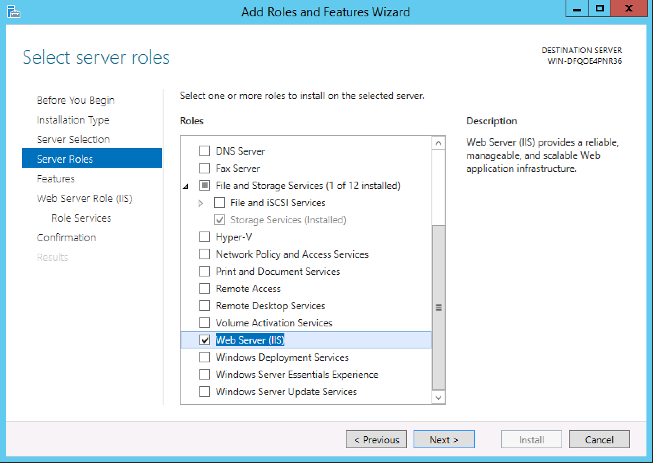Maximize the wizard window

599,9
